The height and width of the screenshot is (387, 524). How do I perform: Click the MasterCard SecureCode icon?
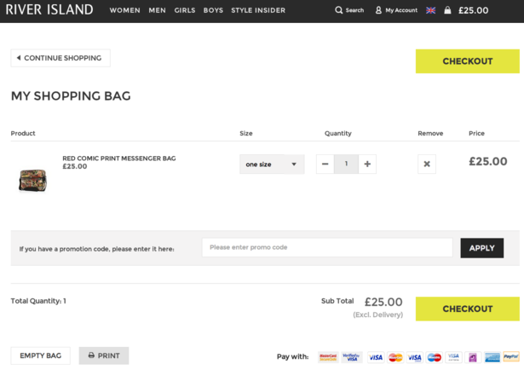[x=328, y=357]
